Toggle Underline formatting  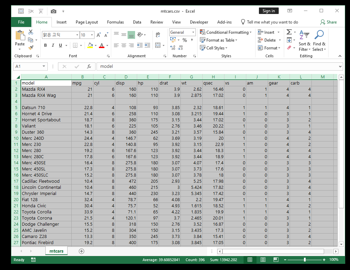(60, 45)
